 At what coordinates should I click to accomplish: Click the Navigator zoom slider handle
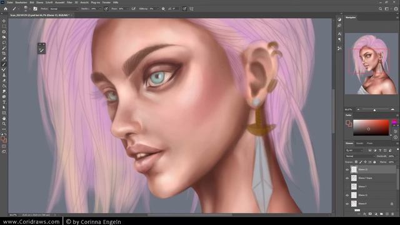click(x=374, y=110)
